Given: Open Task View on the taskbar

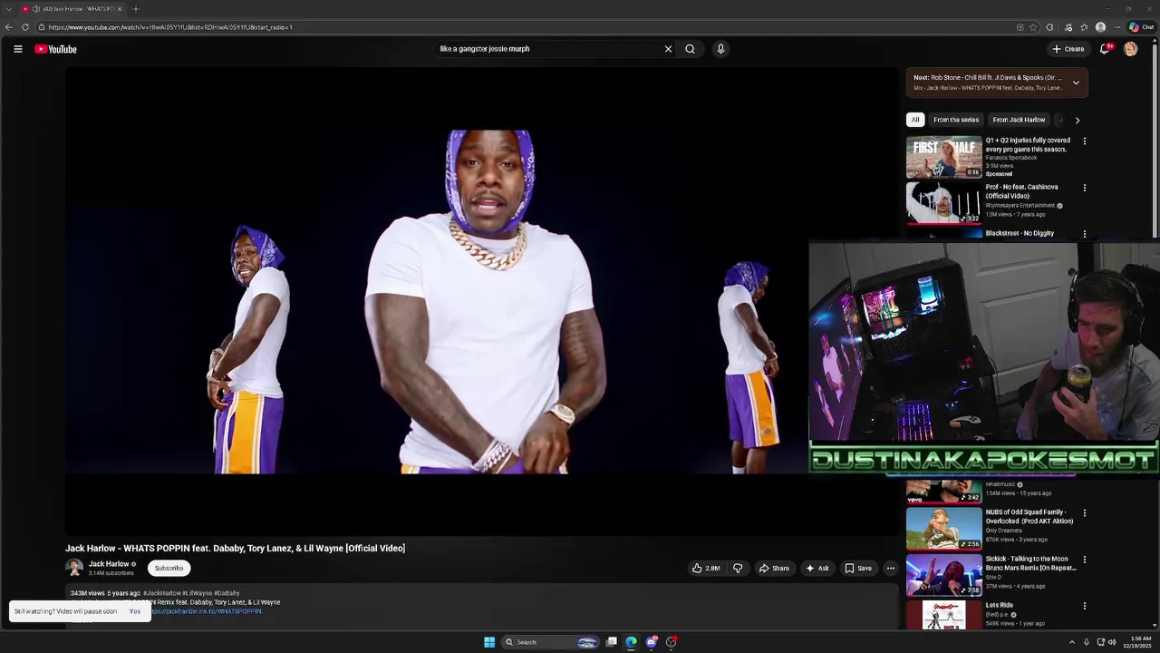Looking at the screenshot, I should click(x=612, y=642).
